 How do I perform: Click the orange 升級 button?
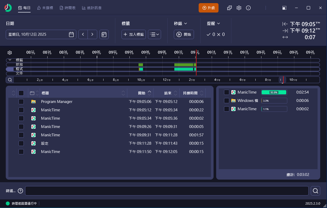tap(208, 8)
